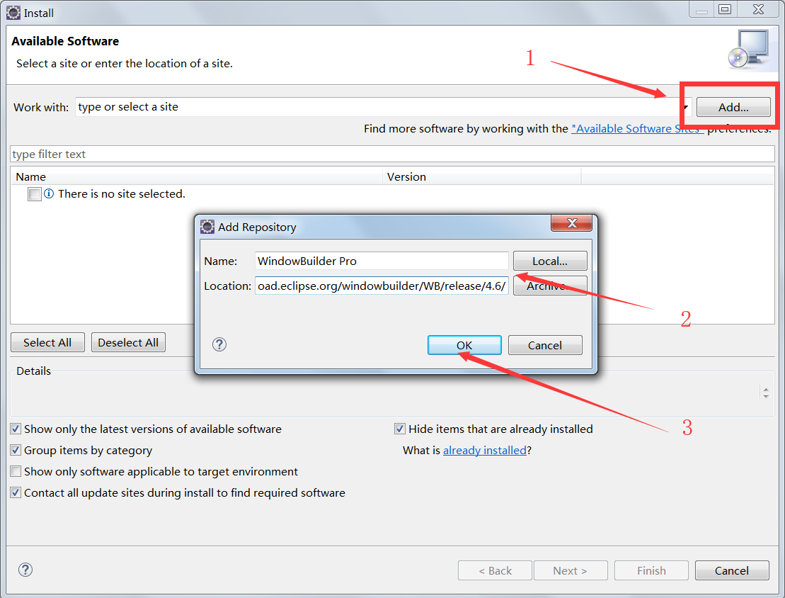Tick the checkbox beside There is no site selected
Screen dimensions: 785x598
pos(35,194)
